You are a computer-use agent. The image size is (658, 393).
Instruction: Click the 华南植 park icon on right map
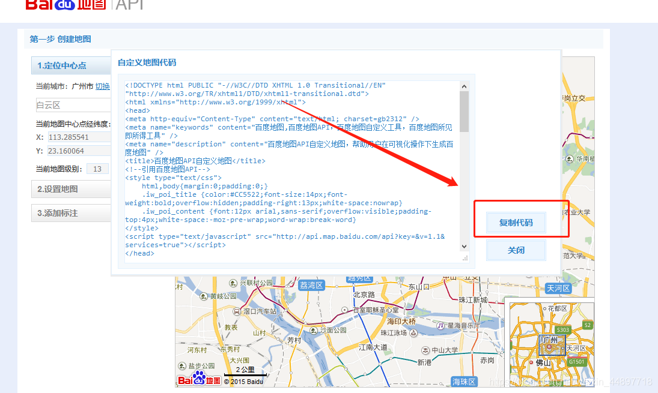[x=570, y=159]
